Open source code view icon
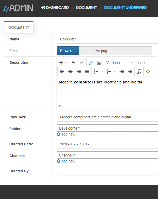 point(148,72)
